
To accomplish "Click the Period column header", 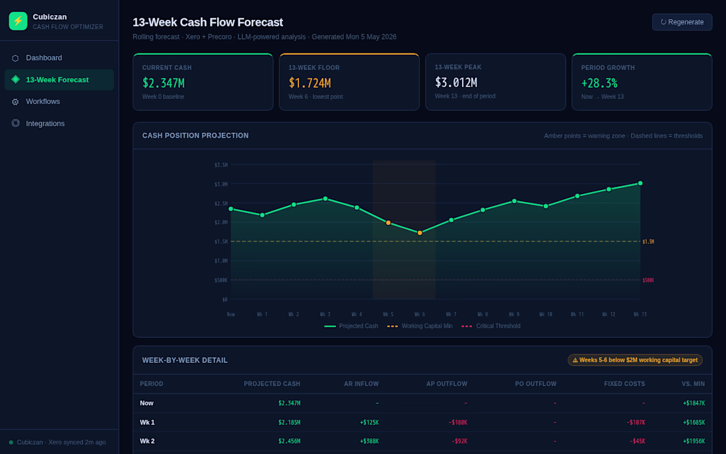I will [x=151, y=384].
